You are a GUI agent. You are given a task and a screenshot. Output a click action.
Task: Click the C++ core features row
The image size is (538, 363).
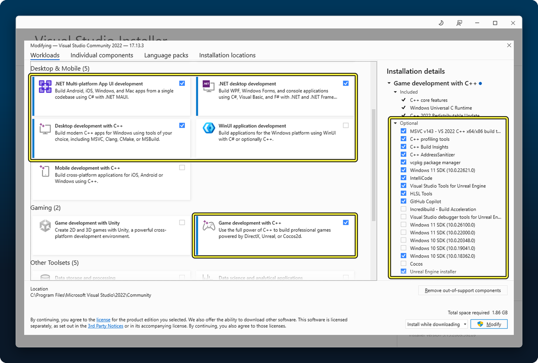pyautogui.click(x=429, y=100)
